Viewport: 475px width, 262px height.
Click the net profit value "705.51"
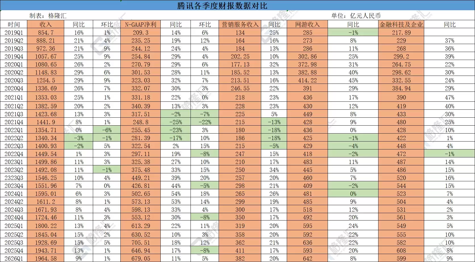click(141, 243)
